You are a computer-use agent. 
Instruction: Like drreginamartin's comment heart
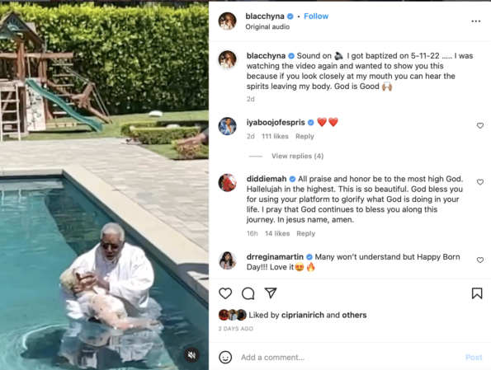480,260
